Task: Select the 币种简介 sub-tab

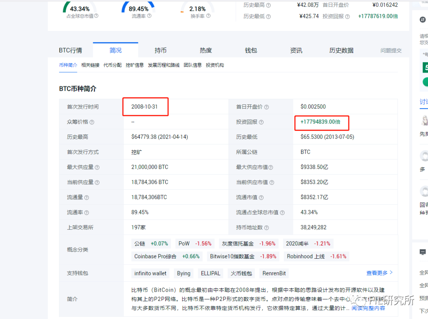Action: pyautogui.click(x=68, y=65)
